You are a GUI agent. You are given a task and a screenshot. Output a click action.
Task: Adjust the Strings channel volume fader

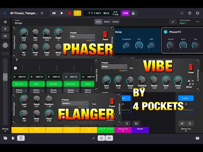pyautogui.click(x=5, y=77)
